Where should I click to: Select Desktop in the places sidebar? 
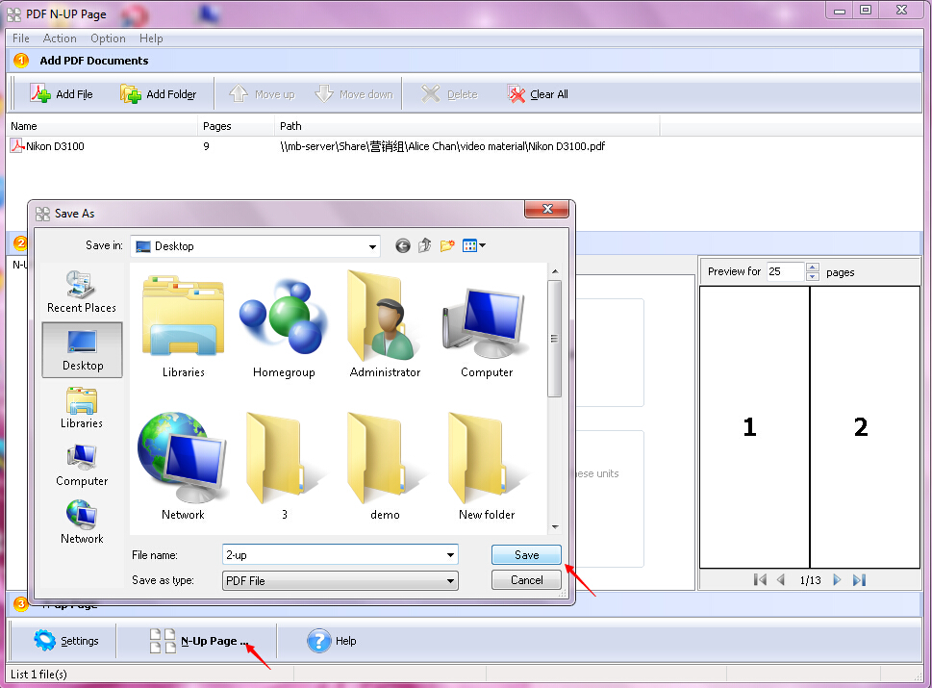click(x=82, y=350)
